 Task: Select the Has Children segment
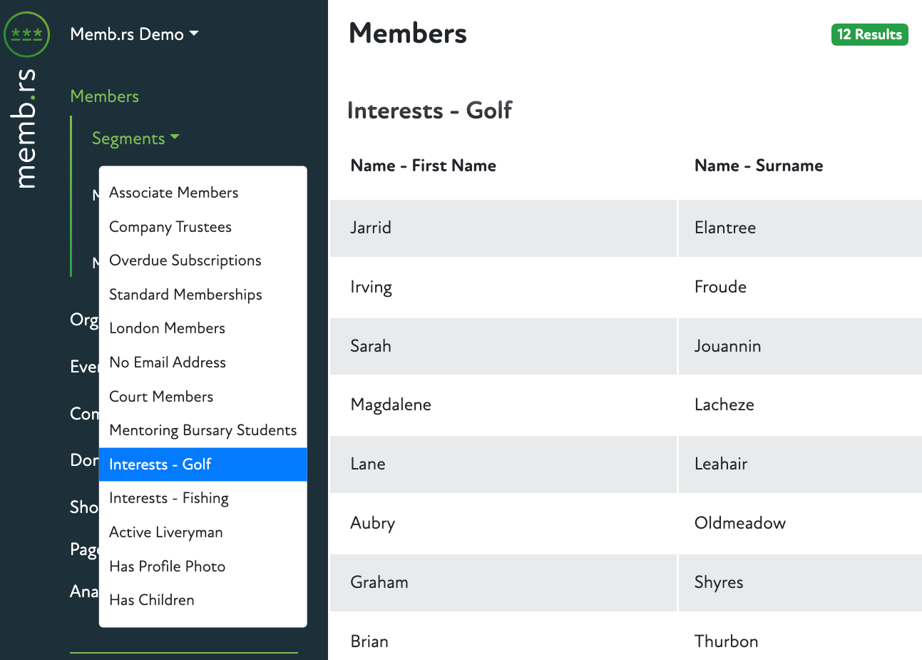pos(151,600)
